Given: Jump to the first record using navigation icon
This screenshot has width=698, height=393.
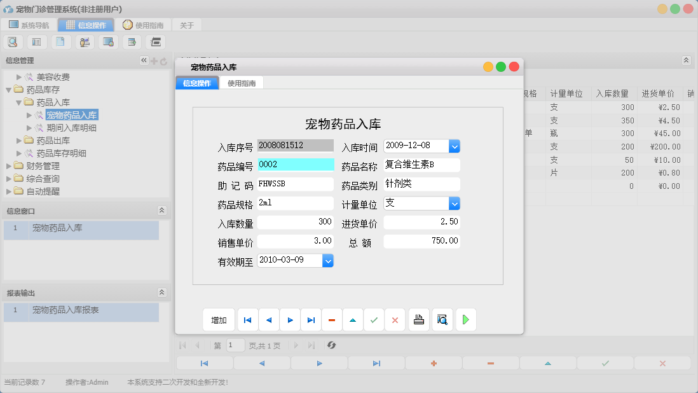Looking at the screenshot, I should (x=247, y=319).
